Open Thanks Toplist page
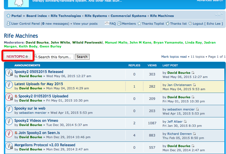 (x=153, y=24)
